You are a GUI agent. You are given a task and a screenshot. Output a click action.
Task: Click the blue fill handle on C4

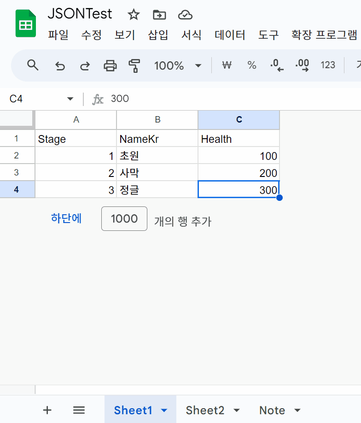[x=279, y=198]
